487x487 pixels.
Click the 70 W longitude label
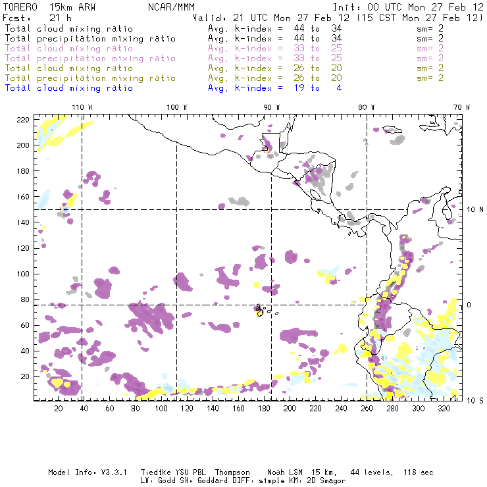[461, 107]
